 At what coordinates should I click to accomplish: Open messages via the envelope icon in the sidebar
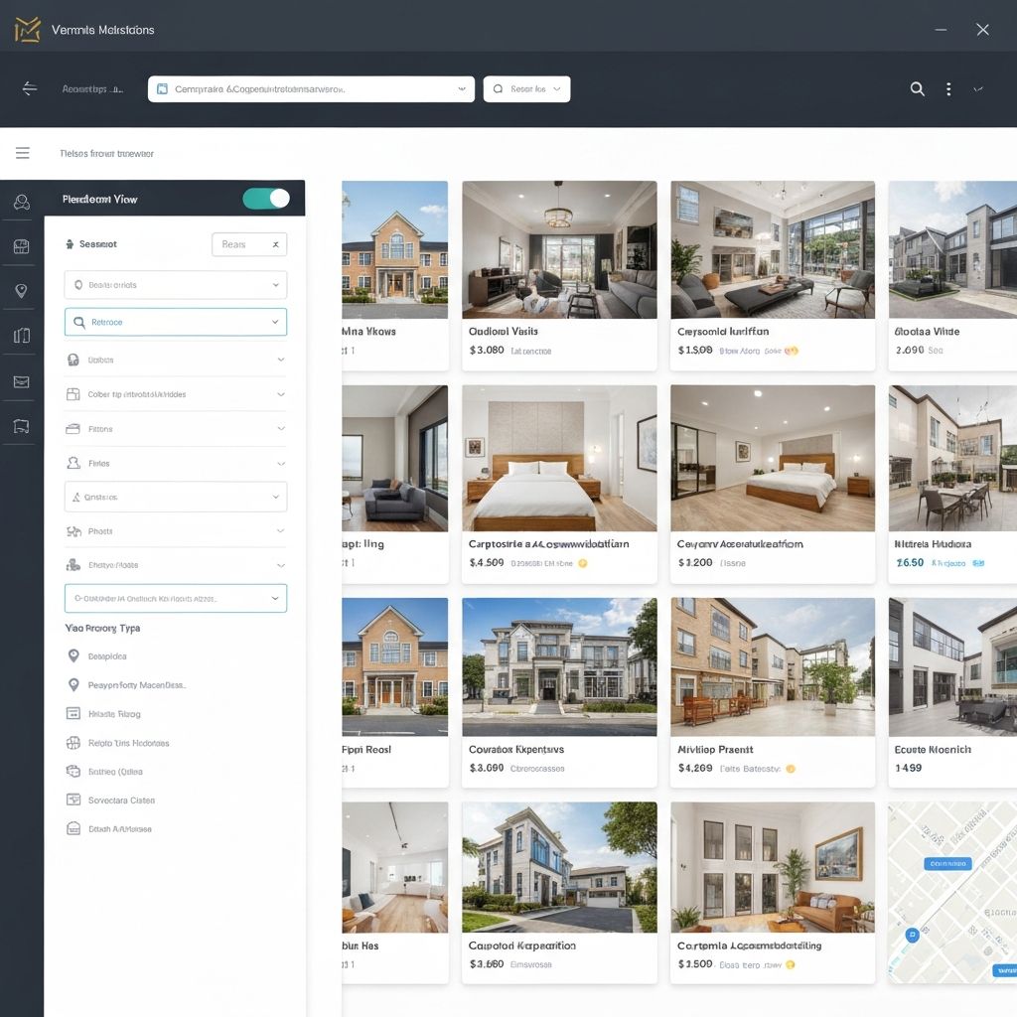20,381
